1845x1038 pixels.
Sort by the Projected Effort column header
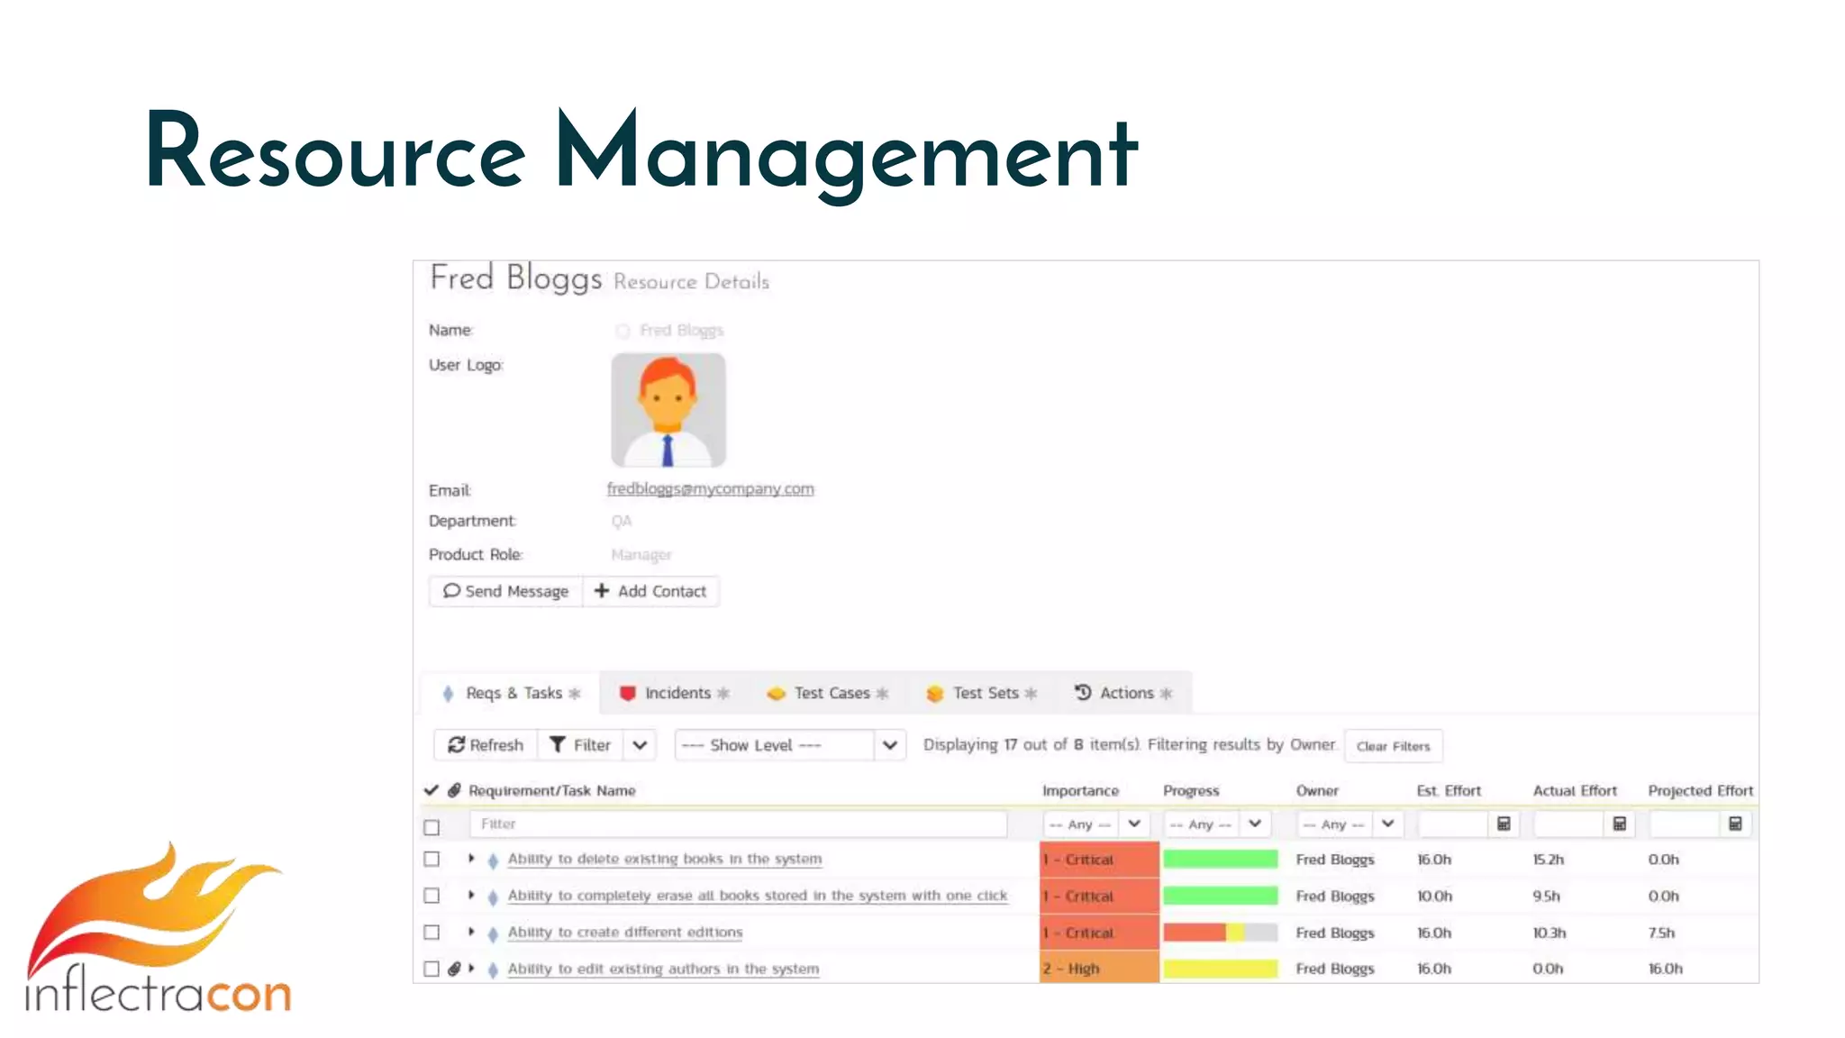1700,790
